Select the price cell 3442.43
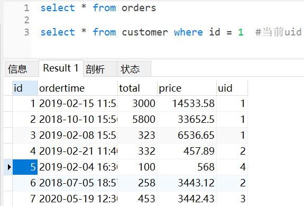The image size is (304, 206). click(x=187, y=199)
